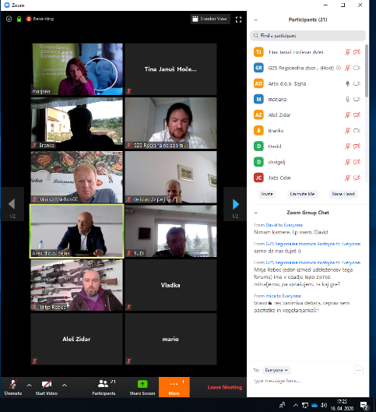Viewport: 376px width, 412px height.
Task: Show hidden system tray icons
Action: (296, 405)
